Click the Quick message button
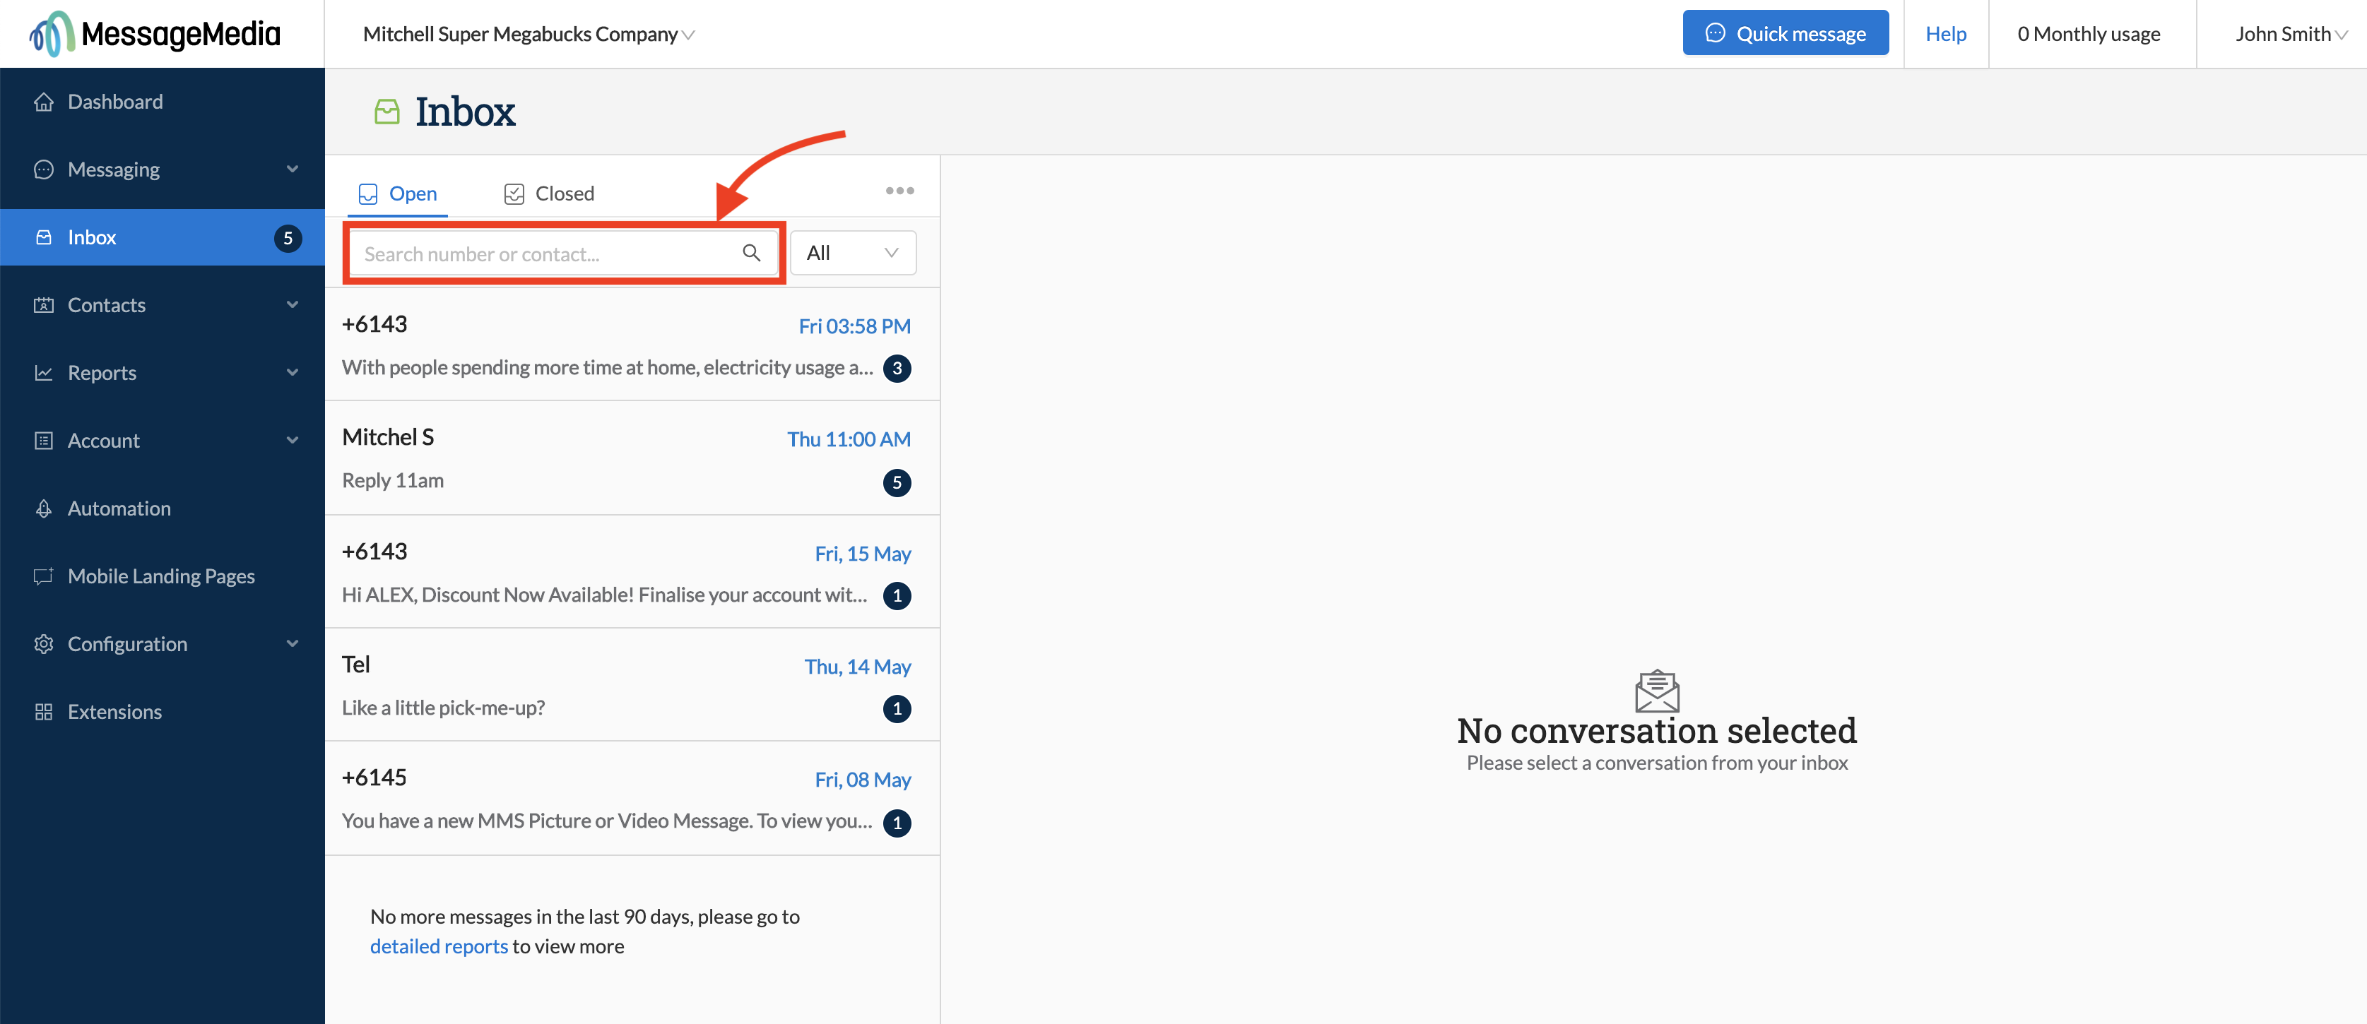 [1785, 32]
